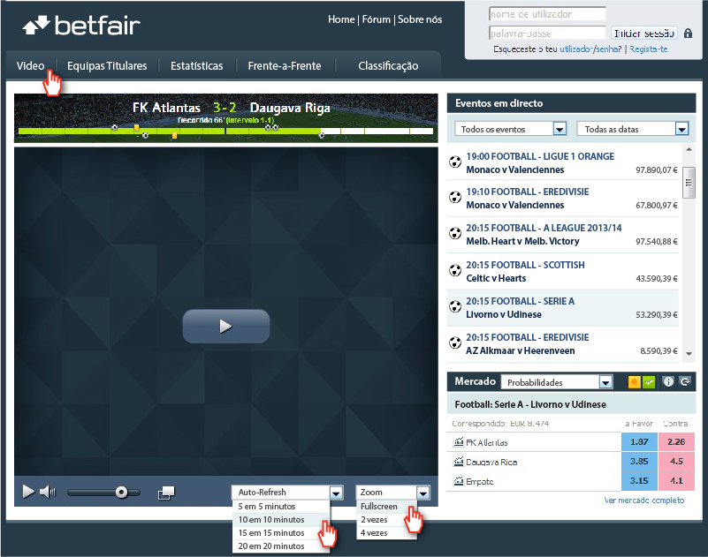Open the Sobre nós link
Screen dimensions: 708x557
pos(420,19)
